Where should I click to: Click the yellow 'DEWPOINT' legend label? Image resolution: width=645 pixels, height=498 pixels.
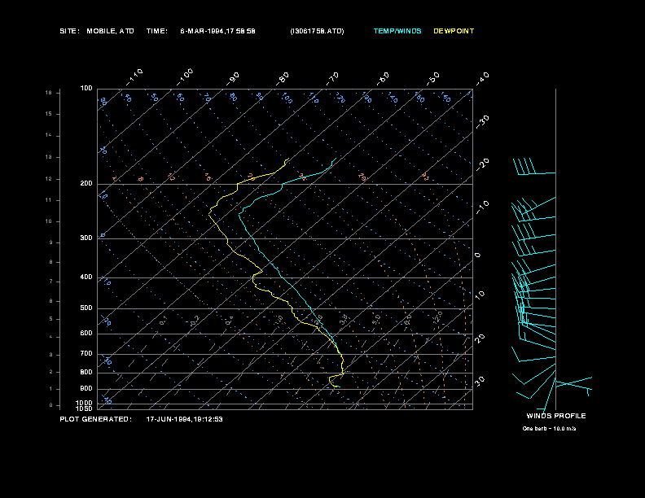pos(454,31)
